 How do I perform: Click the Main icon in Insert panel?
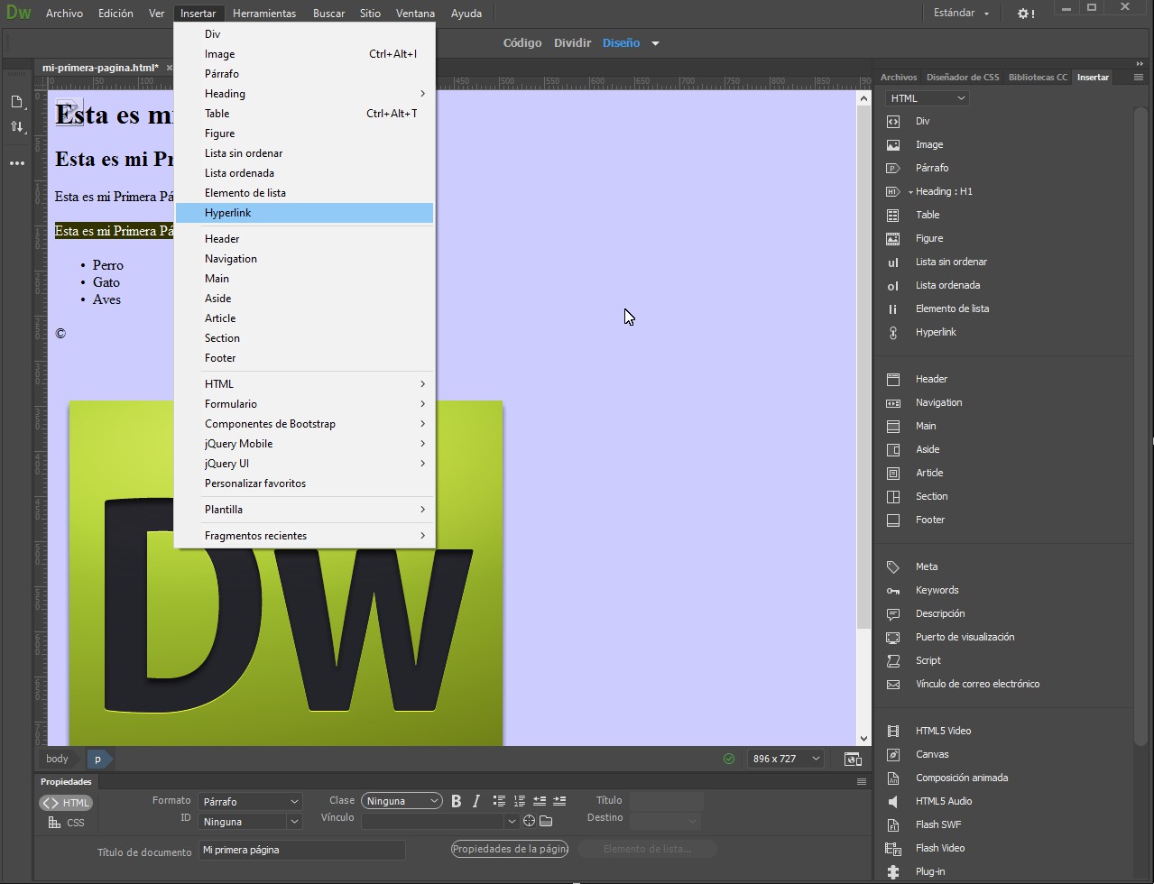[x=893, y=426]
